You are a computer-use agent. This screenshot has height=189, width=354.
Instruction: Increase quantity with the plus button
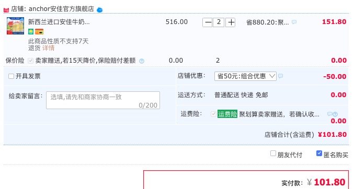click(x=230, y=22)
